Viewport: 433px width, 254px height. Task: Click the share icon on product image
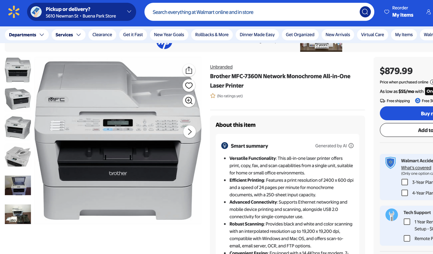pyautogui.click(x=189, y=70)
